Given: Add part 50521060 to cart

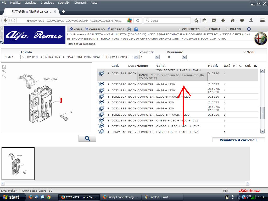Looking at the screenshot, I should [101, 114].
